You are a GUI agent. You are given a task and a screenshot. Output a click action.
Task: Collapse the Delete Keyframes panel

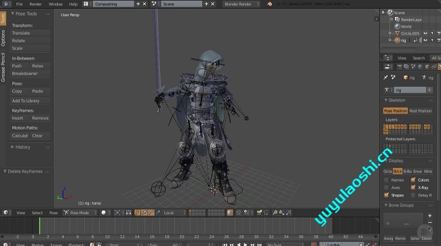tap(5, 171)
